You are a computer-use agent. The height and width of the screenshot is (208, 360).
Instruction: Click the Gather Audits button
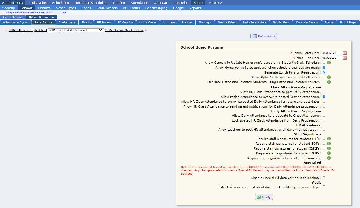(264, 36)
